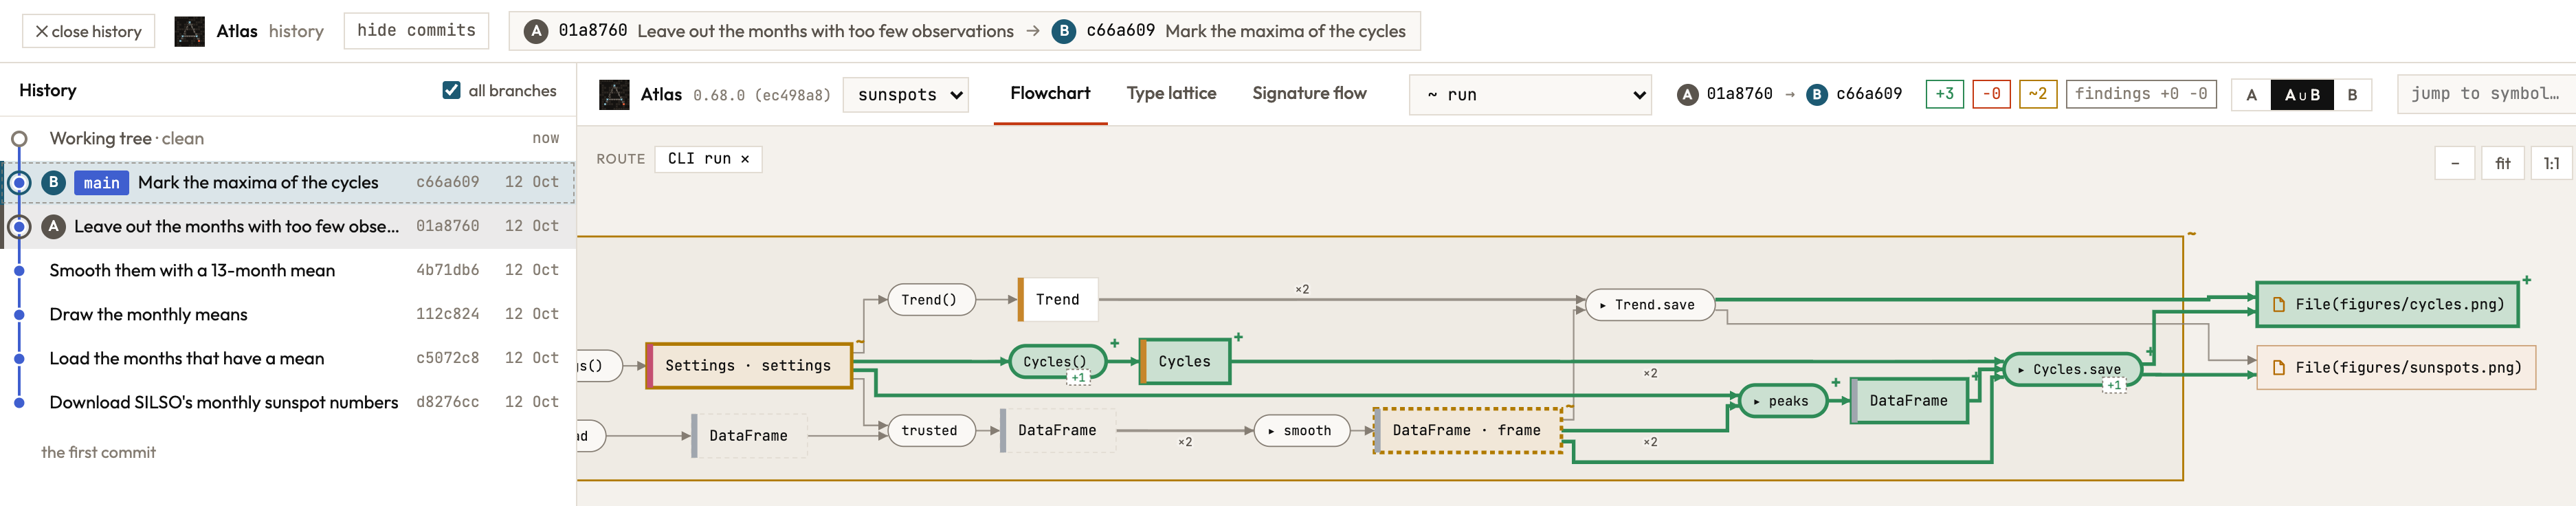2576x506 pixels.
Task: Click the findings +0 -0 badge
Action: [2141, 94]
